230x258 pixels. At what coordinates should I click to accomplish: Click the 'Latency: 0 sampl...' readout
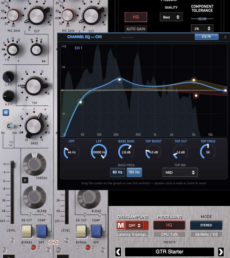click(x=133, y=234)
